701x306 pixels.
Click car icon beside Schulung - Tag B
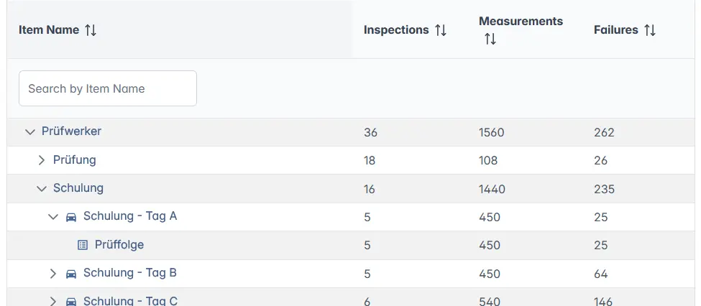[x=71, y=274]
